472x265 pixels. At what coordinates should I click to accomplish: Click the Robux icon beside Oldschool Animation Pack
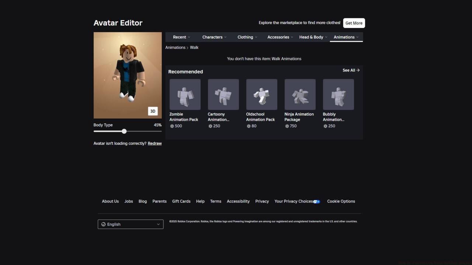[249, 126]
